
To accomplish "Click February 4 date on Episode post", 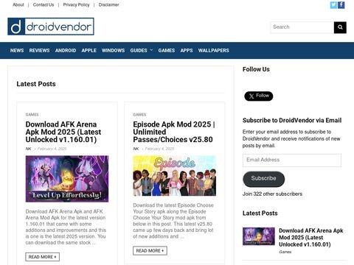I will pyautogui.click(x=159, y=149).
